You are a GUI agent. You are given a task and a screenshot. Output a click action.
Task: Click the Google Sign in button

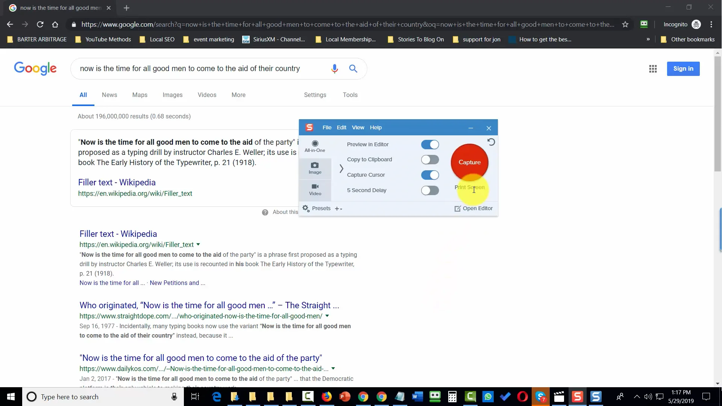(683, 69)
